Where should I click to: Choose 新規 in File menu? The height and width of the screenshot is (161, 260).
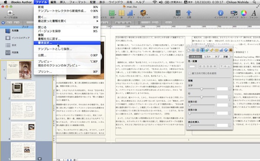coord(67,7)
